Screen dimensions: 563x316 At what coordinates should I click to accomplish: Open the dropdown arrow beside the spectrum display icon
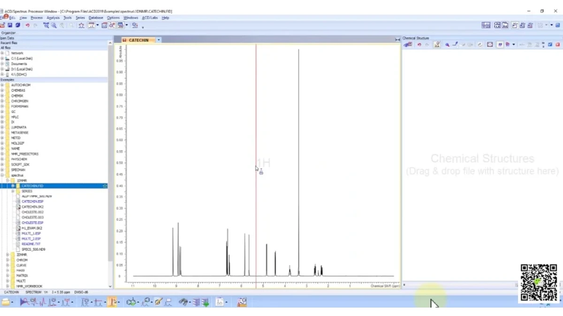pos(98,25)
